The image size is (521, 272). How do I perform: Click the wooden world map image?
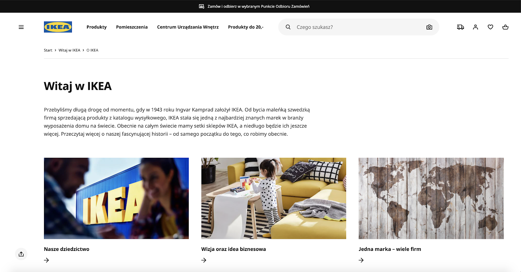[431, 198]
